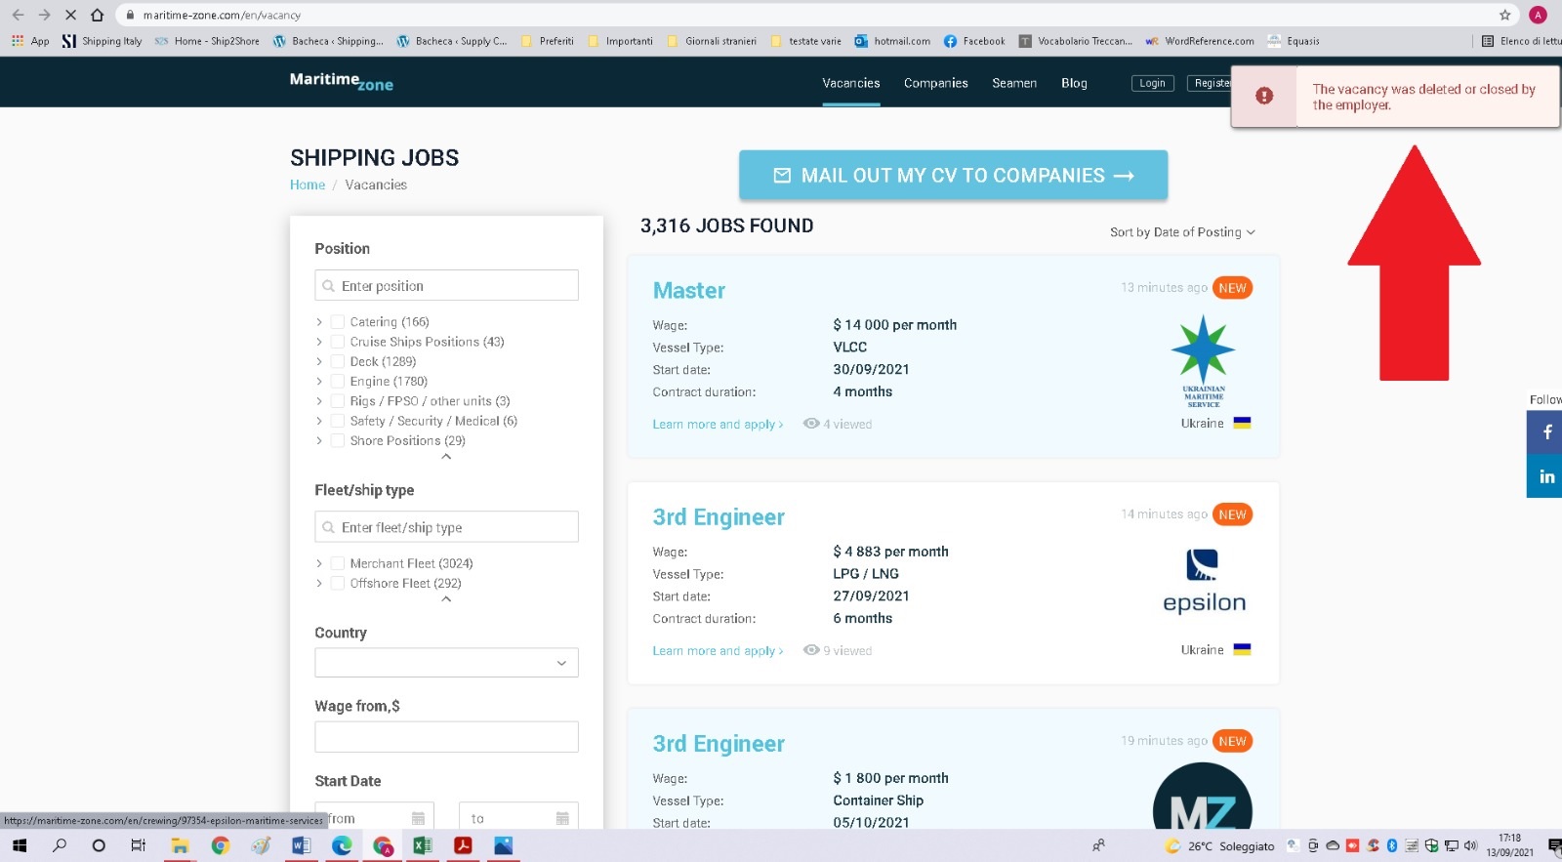
Task: Open the Start Date from calendar icon
Action: pos(418,818)
